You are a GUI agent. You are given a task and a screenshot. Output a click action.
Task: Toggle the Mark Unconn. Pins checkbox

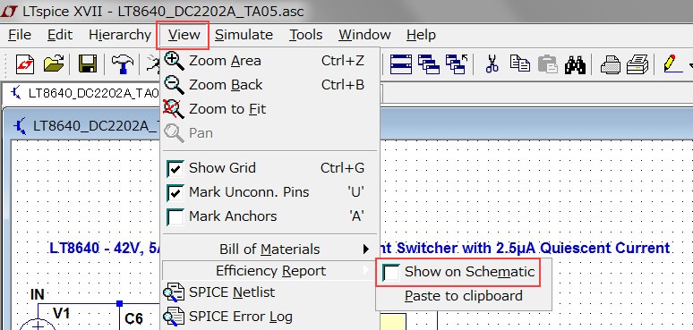coord(175,193)
